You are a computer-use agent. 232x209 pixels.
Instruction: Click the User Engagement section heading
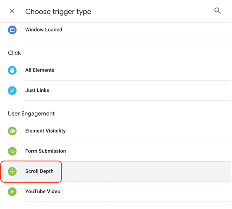click(31, 114)
